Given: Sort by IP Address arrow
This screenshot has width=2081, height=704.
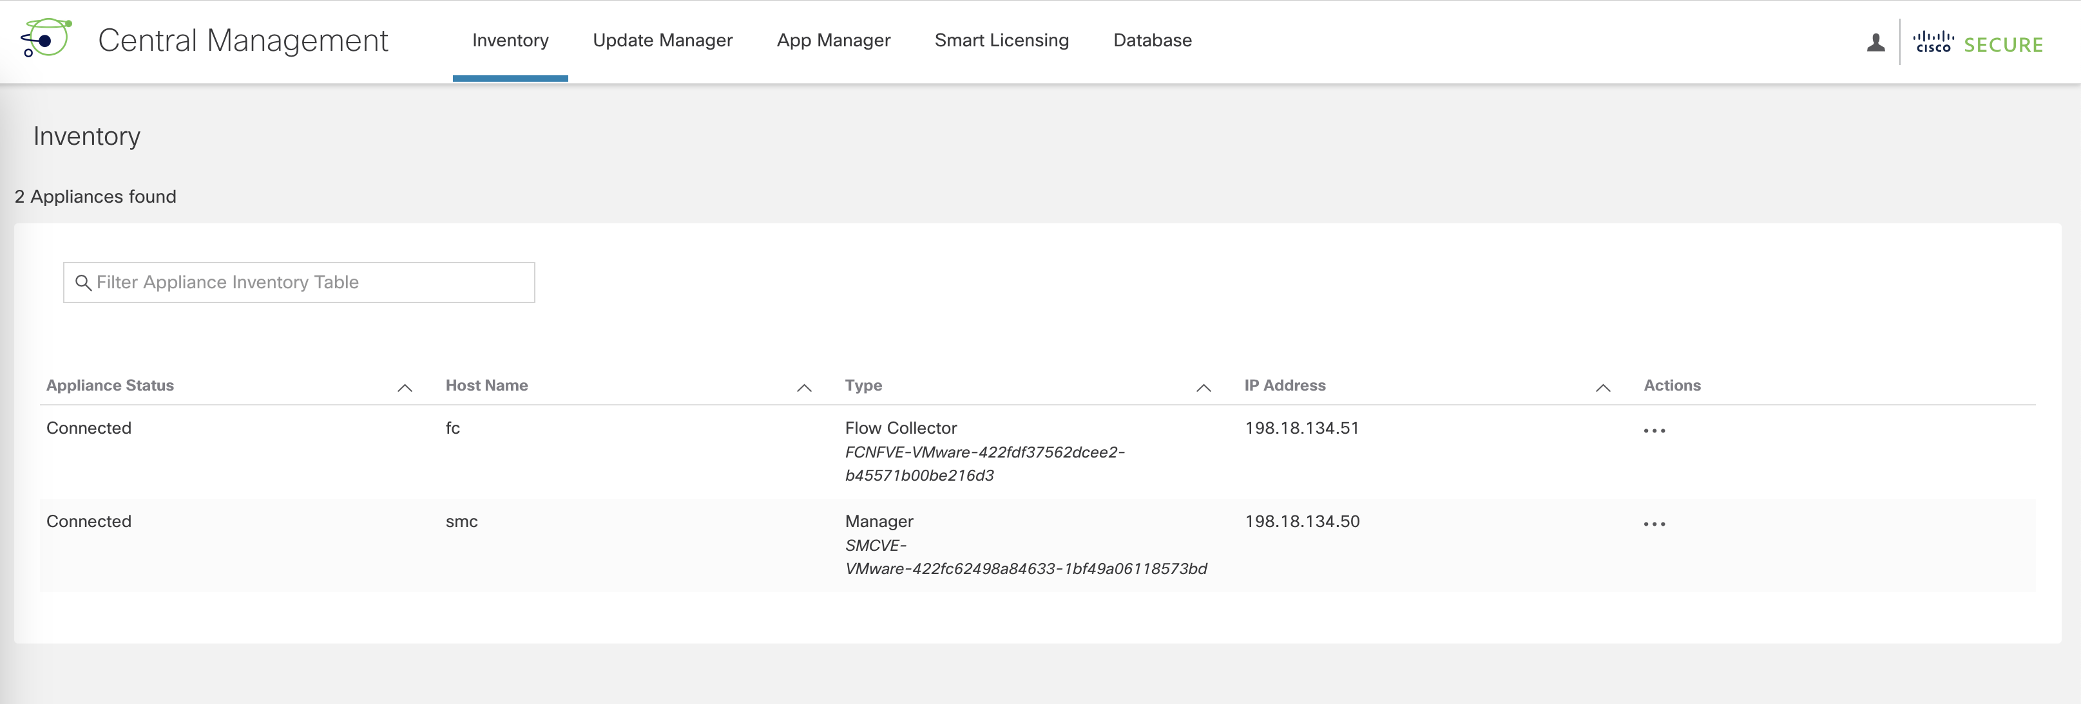Looking at the screenshot, I should click(1603, 387).
